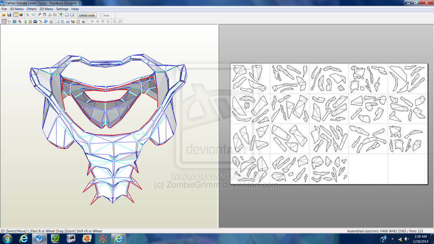
Task: Click the gray wireframe box icon
Action: [x=28, y=15]
